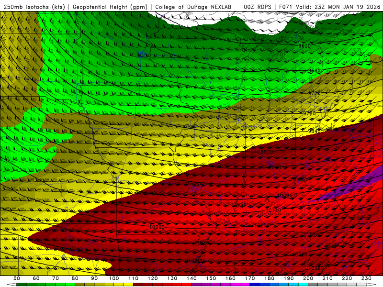Click the 9960 contour label
The image size is (383, 287).
275,167
